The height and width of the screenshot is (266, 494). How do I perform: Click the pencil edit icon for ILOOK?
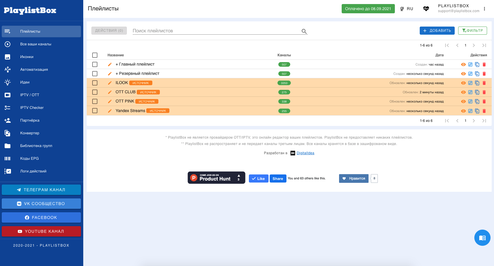[110, 83]
